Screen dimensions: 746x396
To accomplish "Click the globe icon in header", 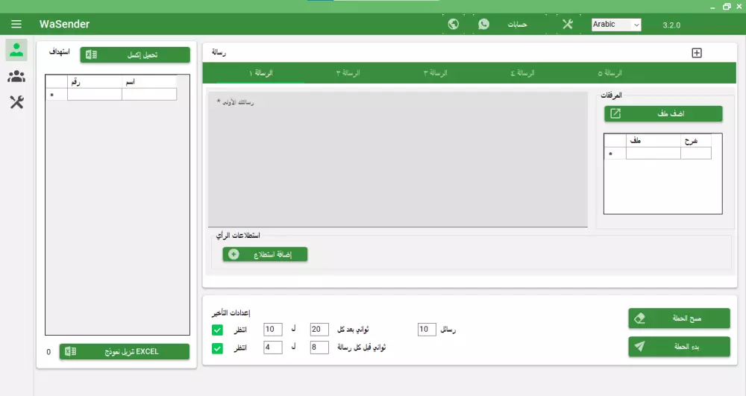I will (x=454, y=24).
